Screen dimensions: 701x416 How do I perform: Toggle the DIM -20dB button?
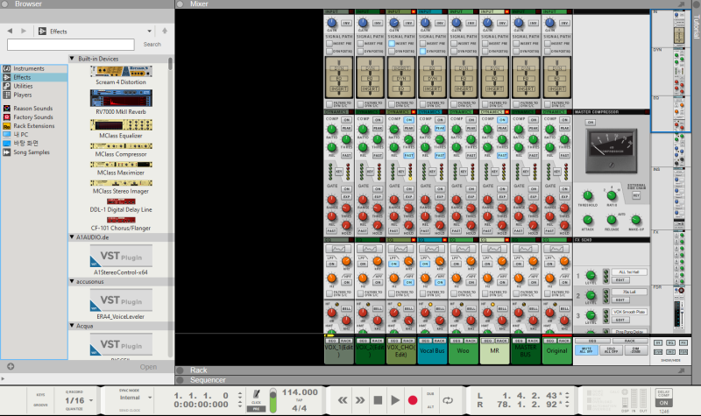tap(635, 349)
